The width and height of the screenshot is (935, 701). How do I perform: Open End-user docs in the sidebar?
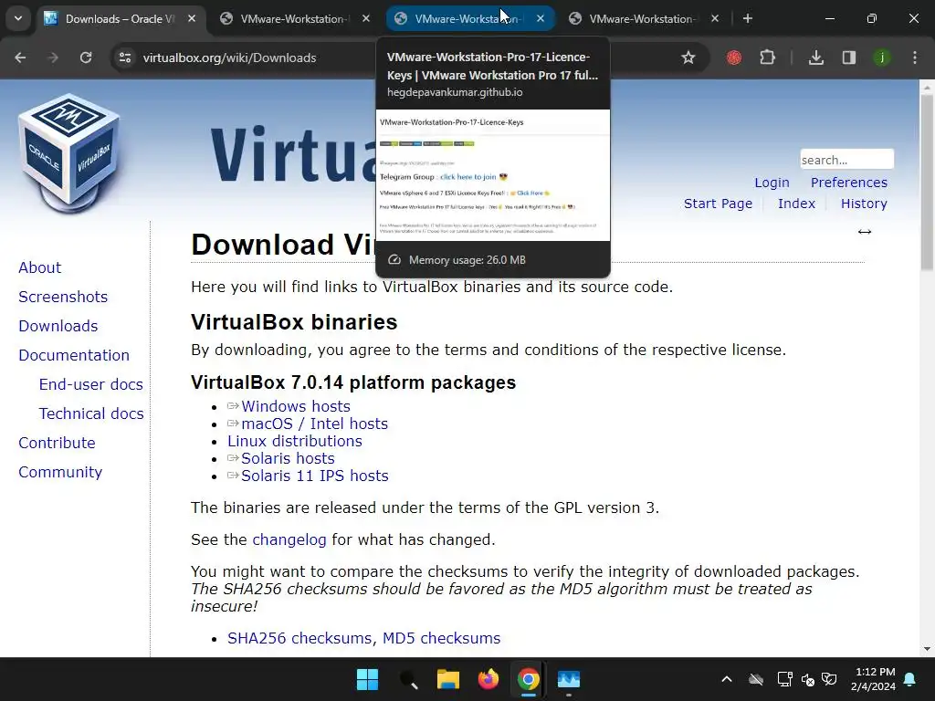pos(91,384)
